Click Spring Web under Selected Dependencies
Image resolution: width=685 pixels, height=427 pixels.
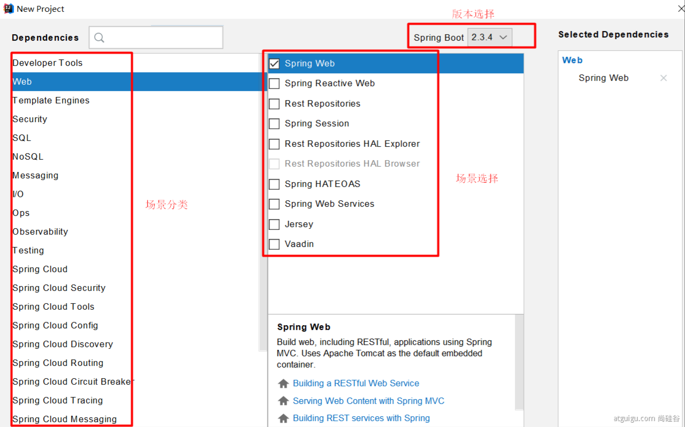click(604, 78)
